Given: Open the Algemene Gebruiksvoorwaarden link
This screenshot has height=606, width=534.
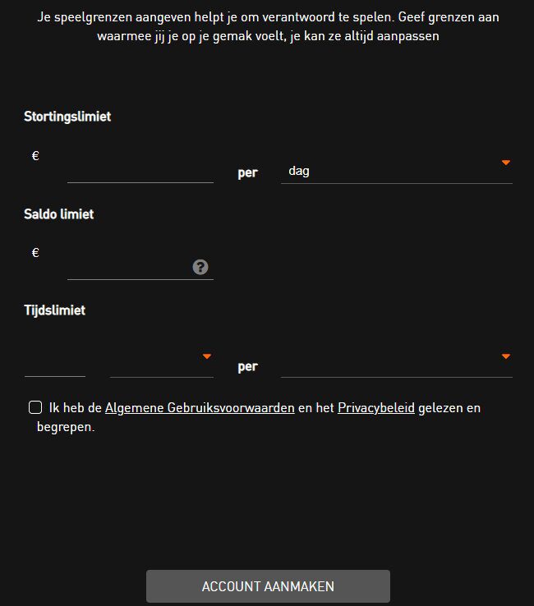Looking at the screenshot, I should 200,408.
